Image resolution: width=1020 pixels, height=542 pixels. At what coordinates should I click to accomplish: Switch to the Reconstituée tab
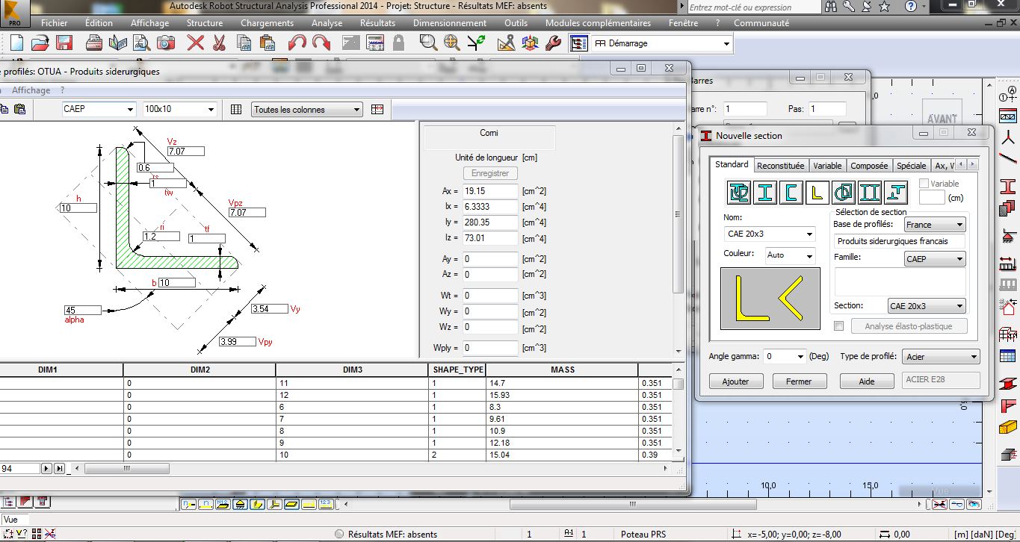(780, 166)
